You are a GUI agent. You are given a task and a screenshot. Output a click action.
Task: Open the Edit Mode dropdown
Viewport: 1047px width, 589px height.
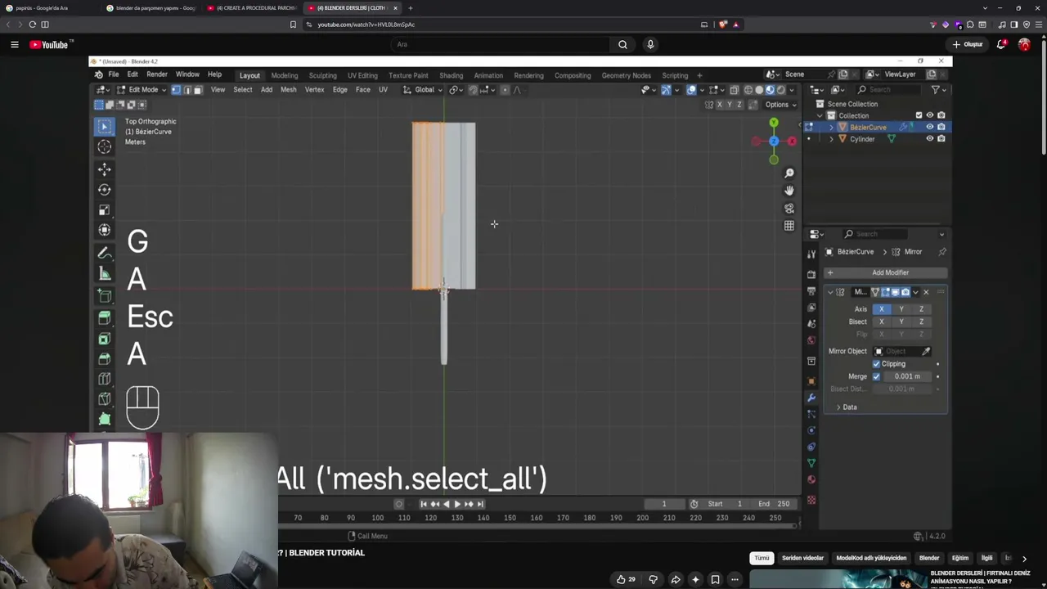tap(142, 90)
